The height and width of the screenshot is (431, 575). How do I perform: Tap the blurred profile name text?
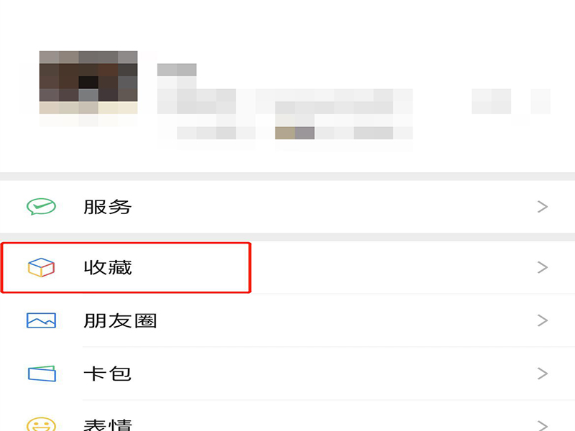coord(177,70)
